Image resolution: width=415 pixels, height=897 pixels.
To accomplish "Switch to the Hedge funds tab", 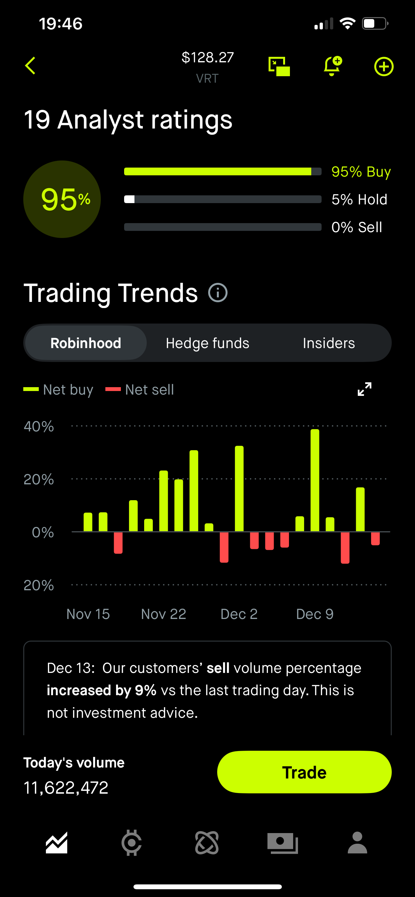I will click(x=207, y=343).
